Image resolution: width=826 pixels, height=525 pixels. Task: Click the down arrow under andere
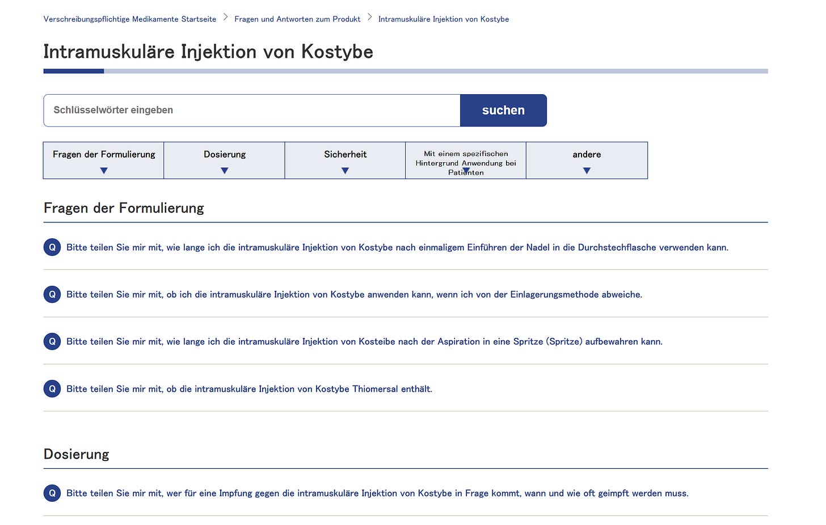(587, 171)
